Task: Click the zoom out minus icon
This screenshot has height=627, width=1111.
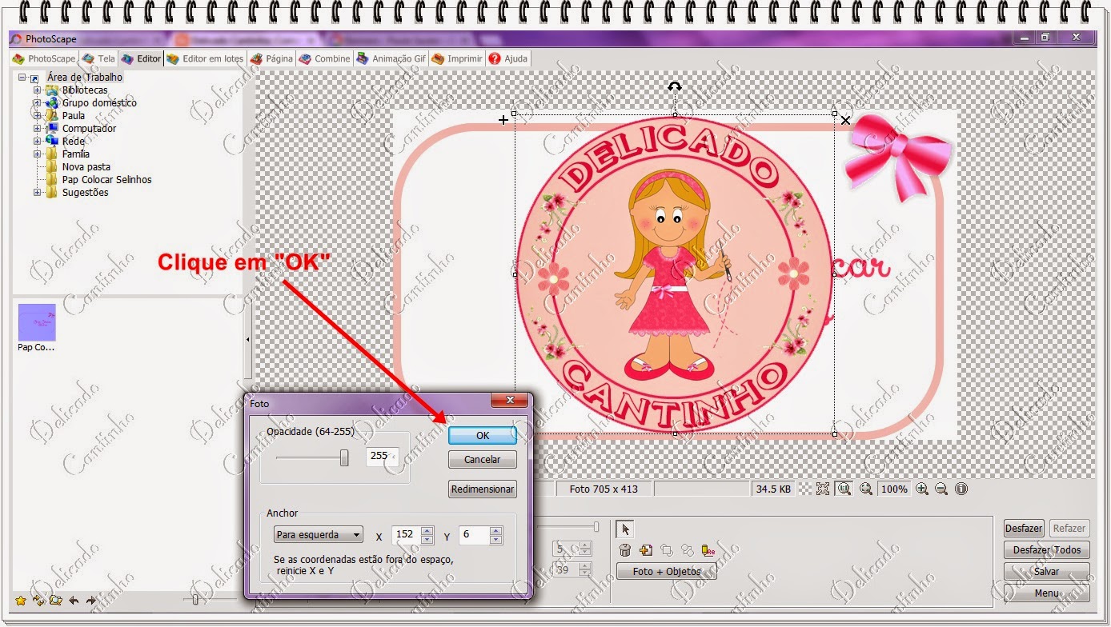Action: (941, 489)
